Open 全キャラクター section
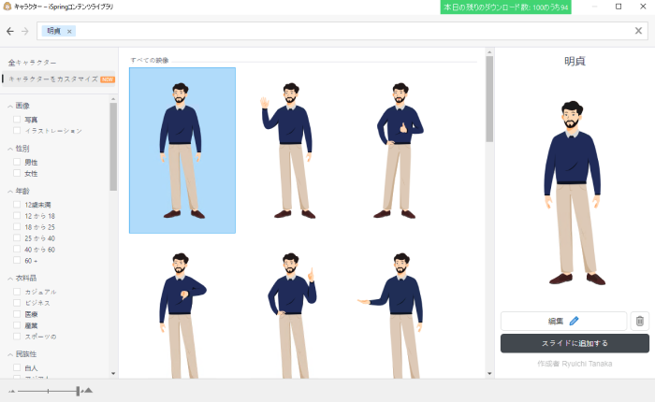The image size is (655, 402). (32, 63)
